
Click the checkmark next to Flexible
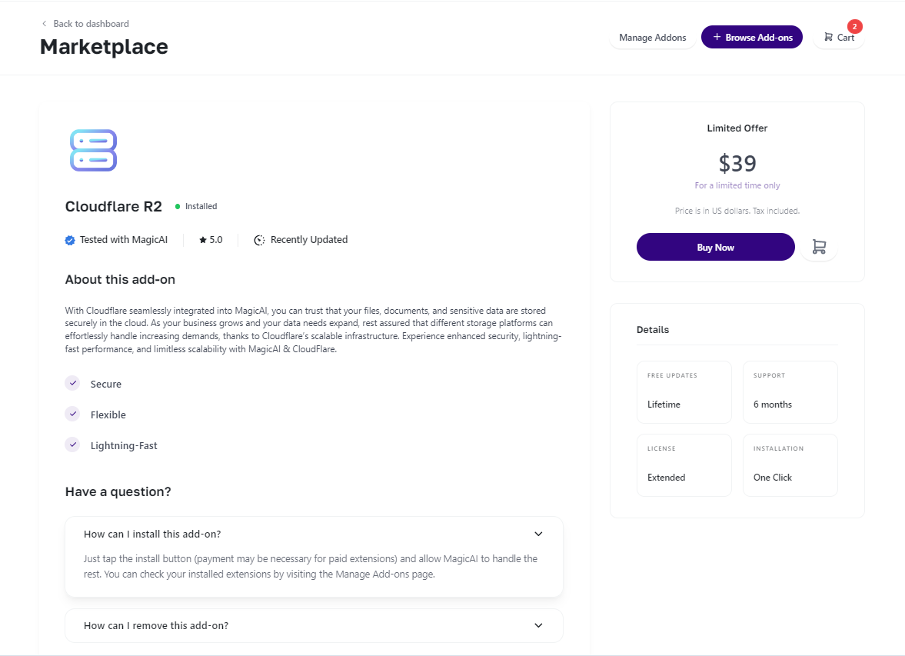pyautogui.click(x=72, y=414)
